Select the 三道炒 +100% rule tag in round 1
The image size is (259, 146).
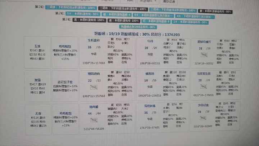pyautogui.click(x=71, y=8)
